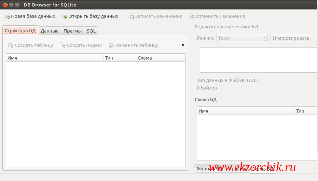
Task: Click the 'Схема БД' panel title
Action: pyautogui.click(x=206, y=100)
